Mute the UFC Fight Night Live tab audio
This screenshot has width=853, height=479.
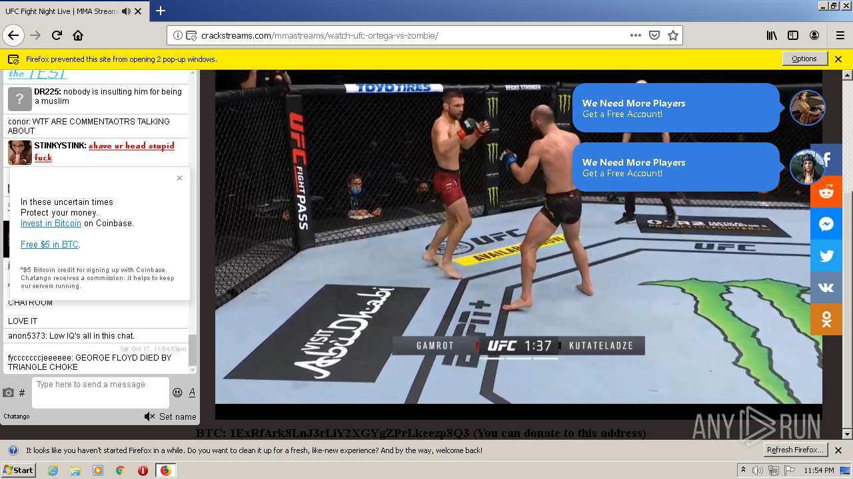pos(127,11)
